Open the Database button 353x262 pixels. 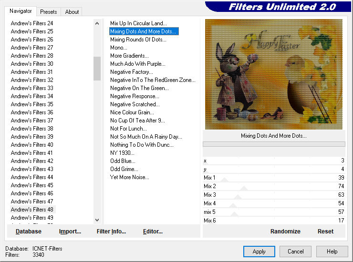(x=29, y=231)
